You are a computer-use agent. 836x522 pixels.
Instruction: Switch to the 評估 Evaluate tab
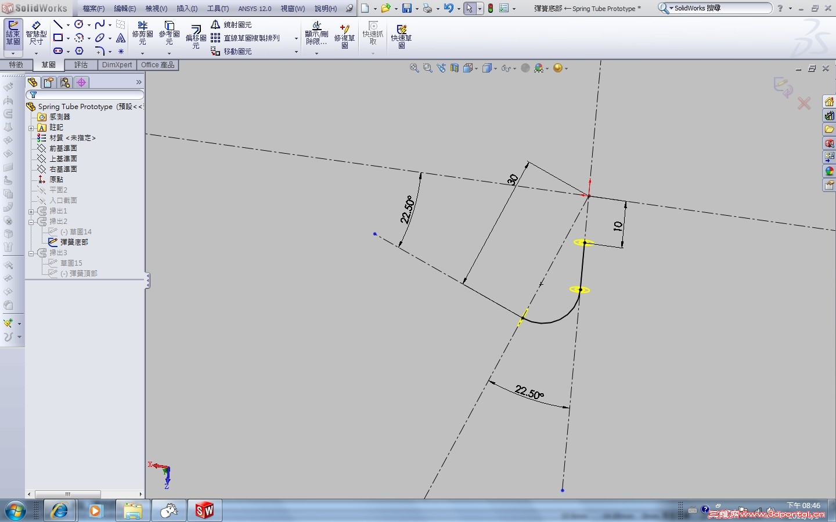tap(81, 65)
